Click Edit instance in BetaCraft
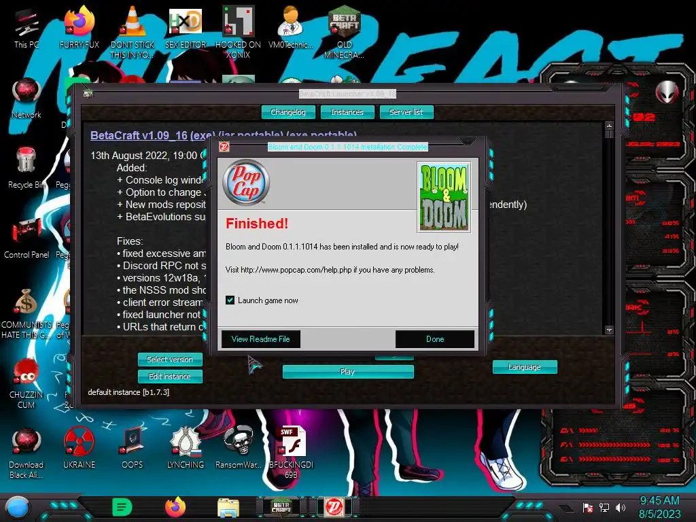696x522 pixels. pos(170,377)
